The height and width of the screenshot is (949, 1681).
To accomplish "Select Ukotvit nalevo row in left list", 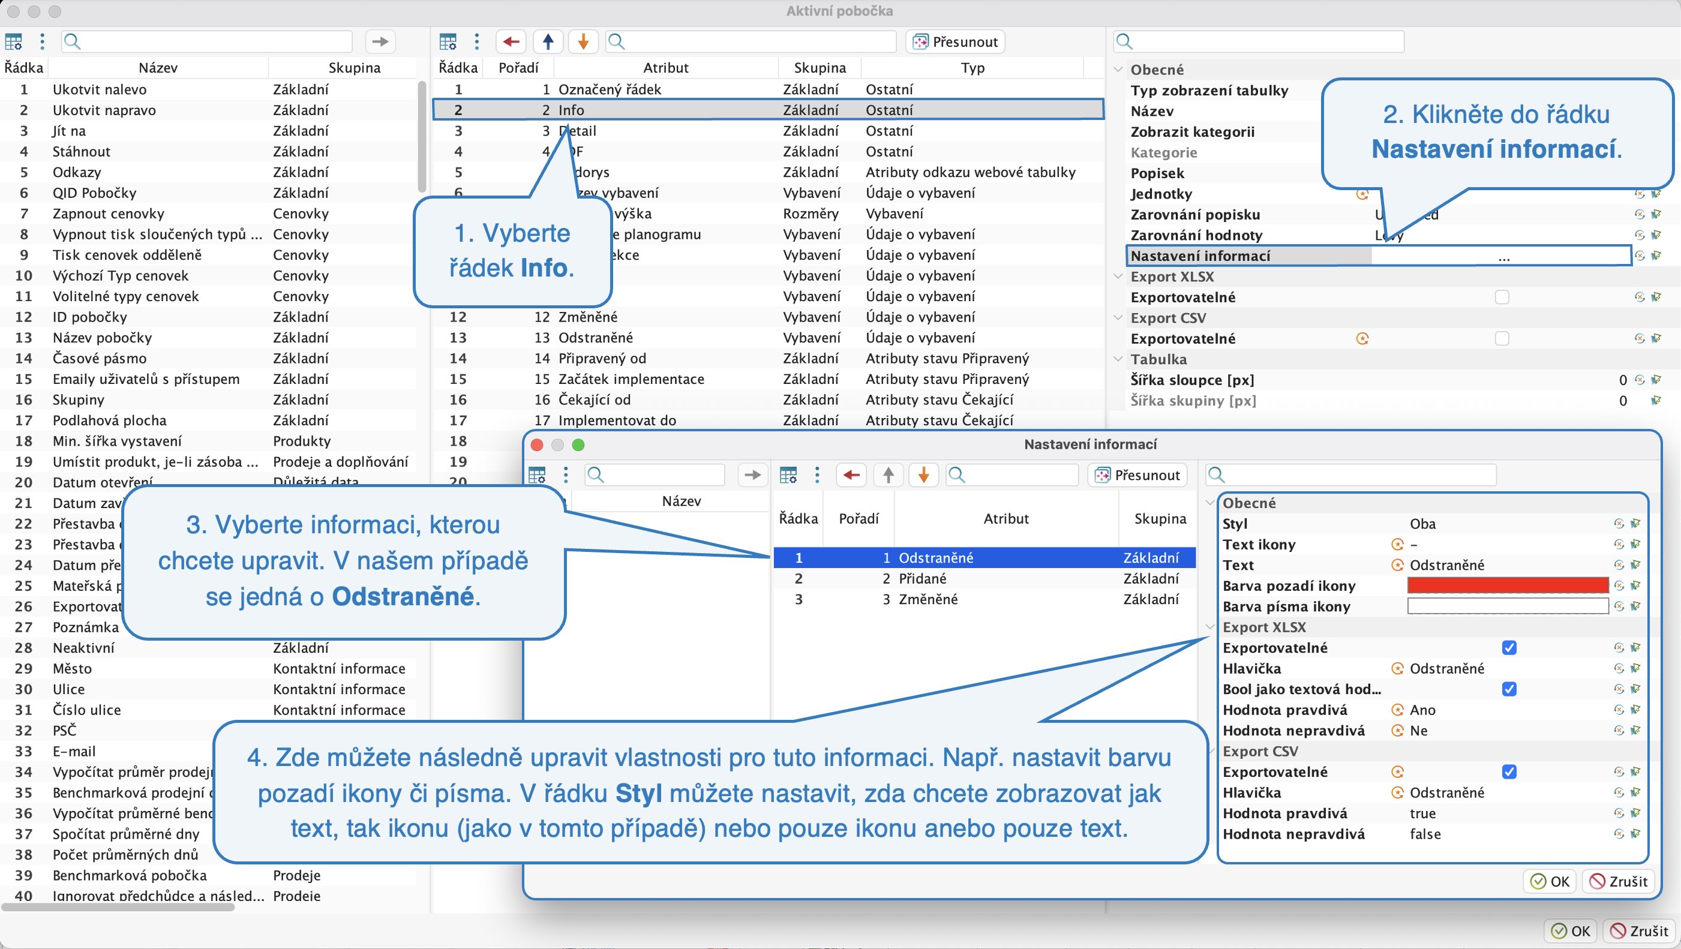I will 209,89.
